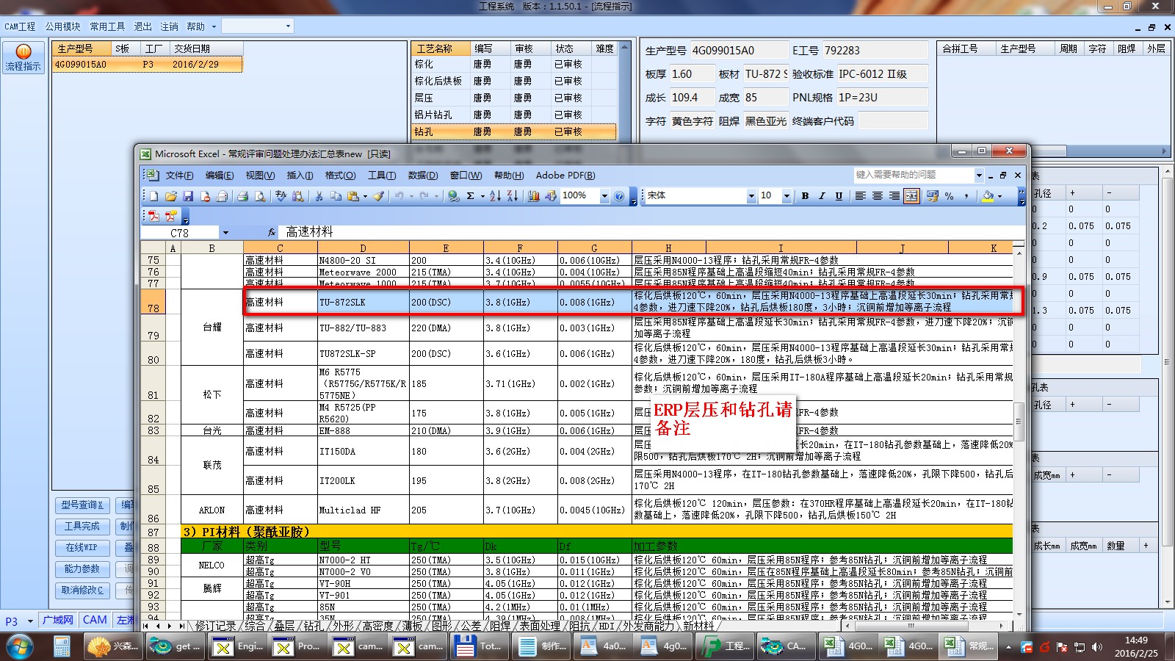Click the fx Insert Function button
Image resolution: width=1175 pixels, height=661 pixels.
tap(271, 232)
